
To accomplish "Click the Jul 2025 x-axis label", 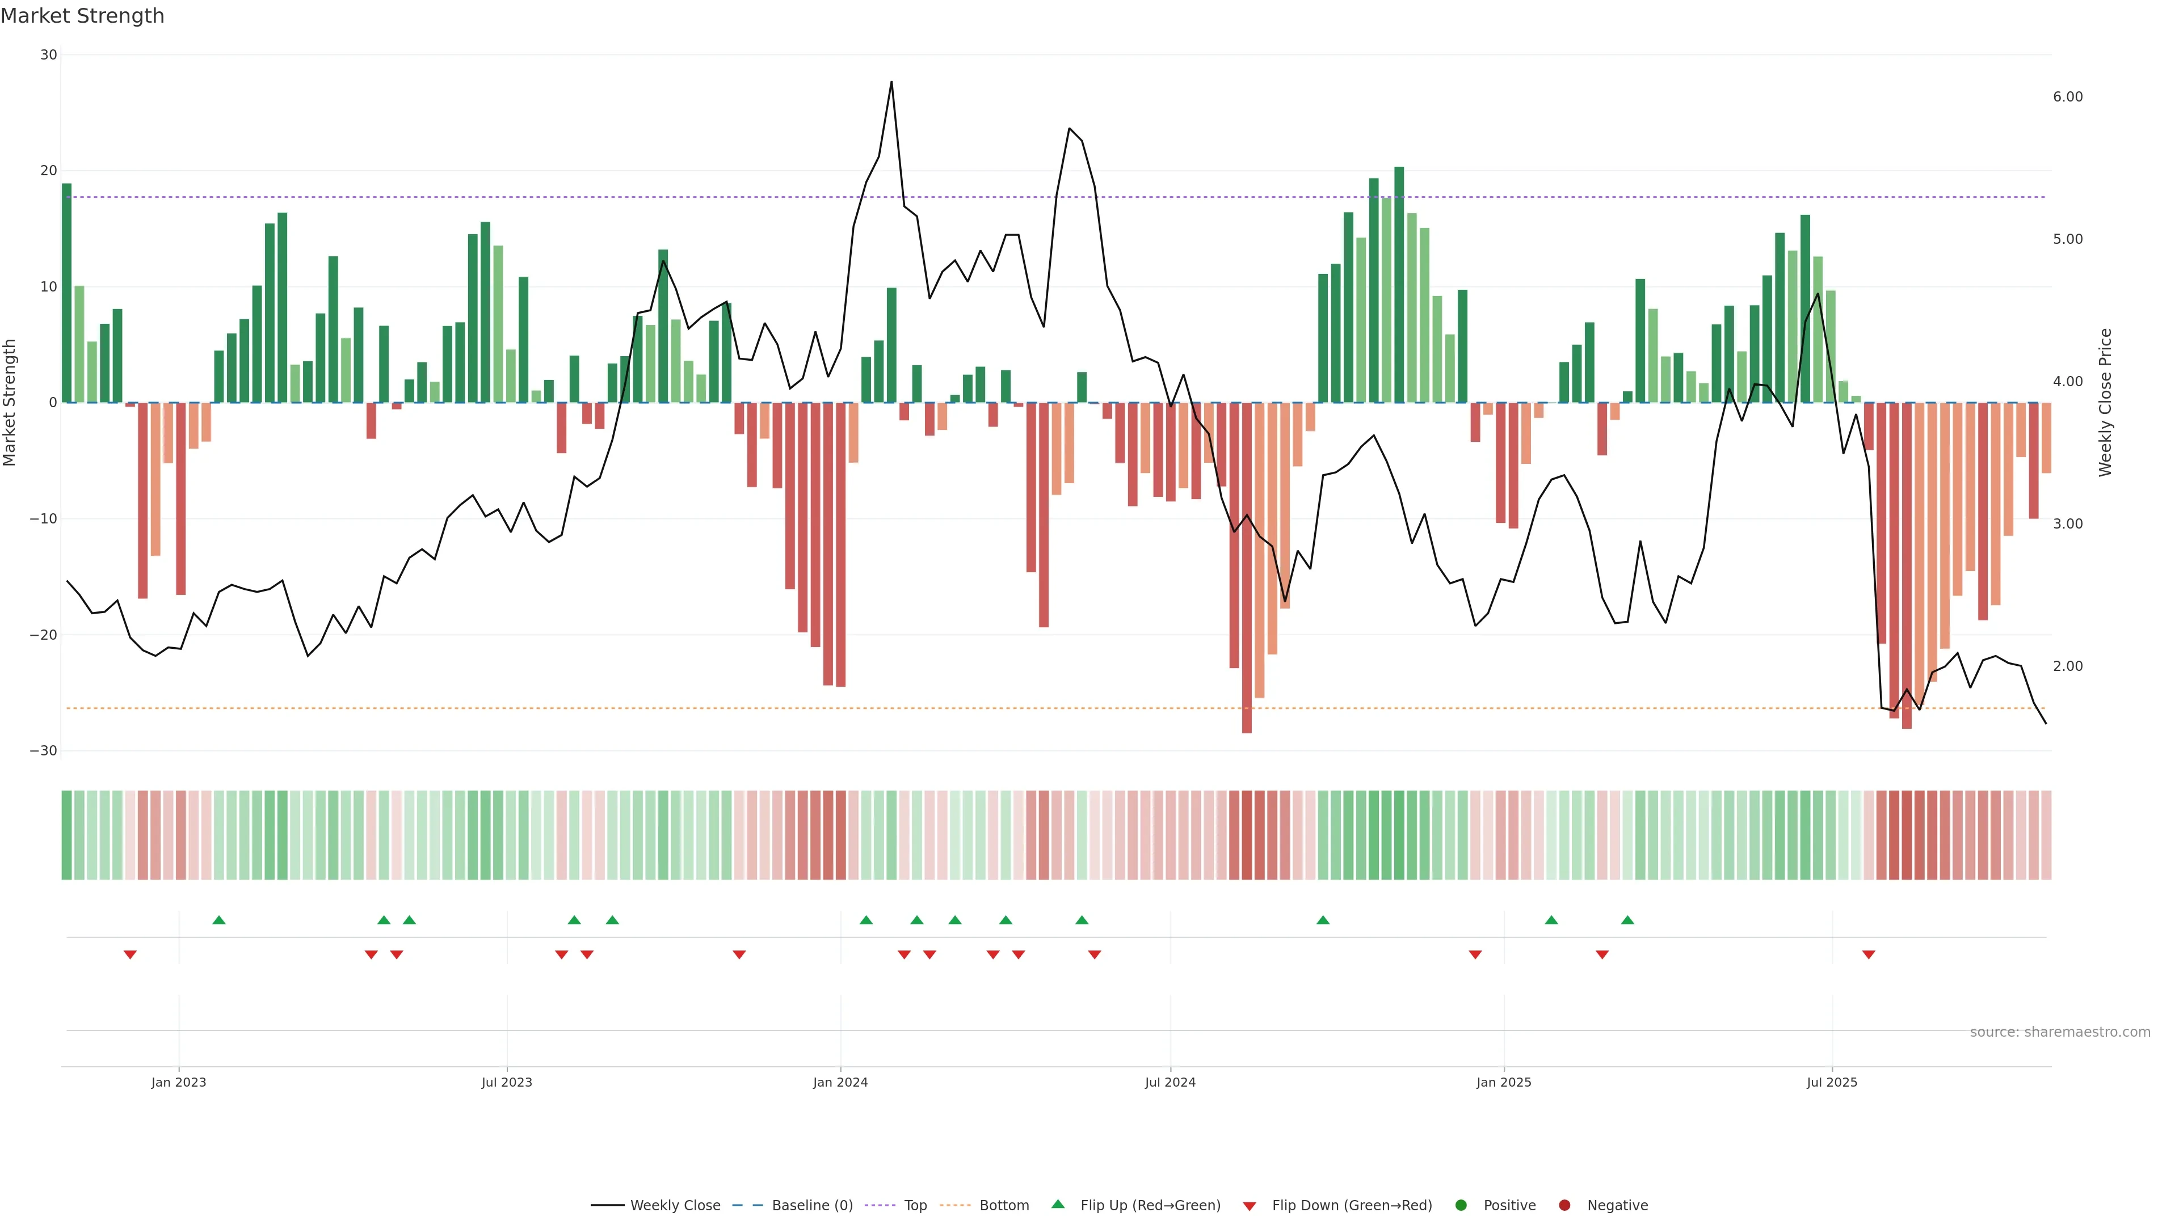I will [x=1831, y=1082].
